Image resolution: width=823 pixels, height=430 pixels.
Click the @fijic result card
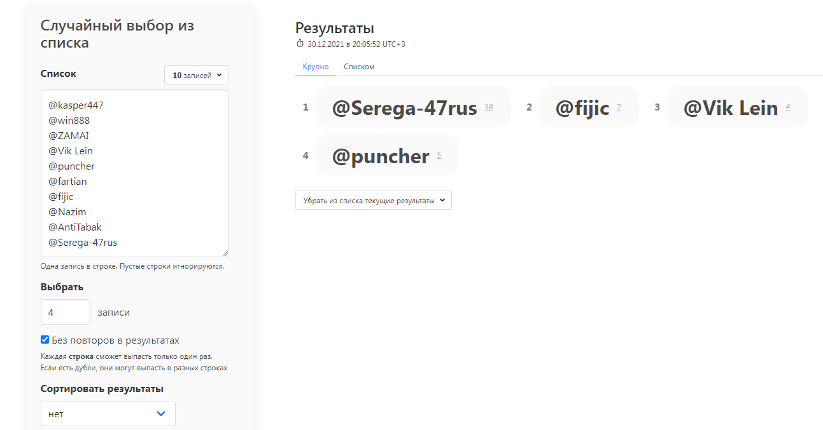[x=582, y=108]
